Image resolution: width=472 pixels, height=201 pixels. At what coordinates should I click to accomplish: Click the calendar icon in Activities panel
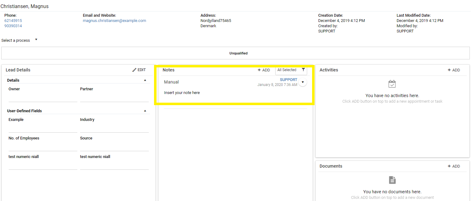(392, 84)
